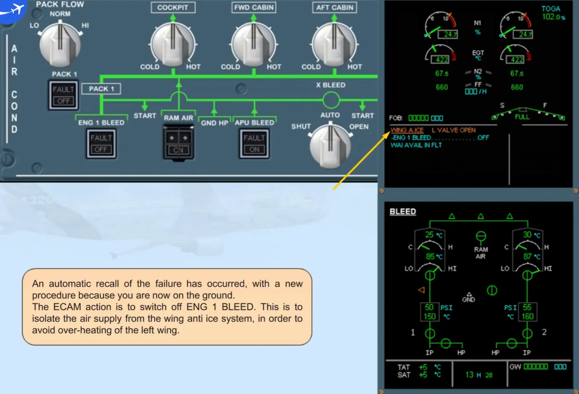Select the PACK 1 label box
The height and width of the screenshot is (394, 579).
[x=101, y=89]
